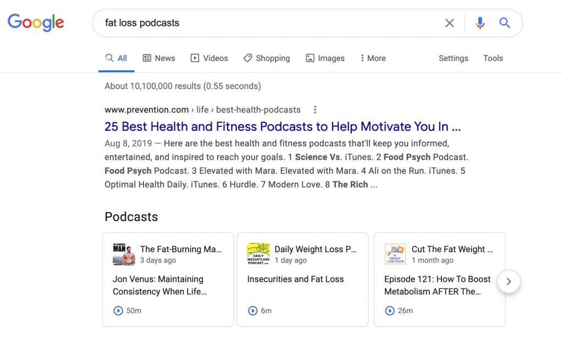The height and width of the screenshot is (345, 563).
Task: Click 'Cut The Fat Weight ...' podcast name
Action: 452,249
